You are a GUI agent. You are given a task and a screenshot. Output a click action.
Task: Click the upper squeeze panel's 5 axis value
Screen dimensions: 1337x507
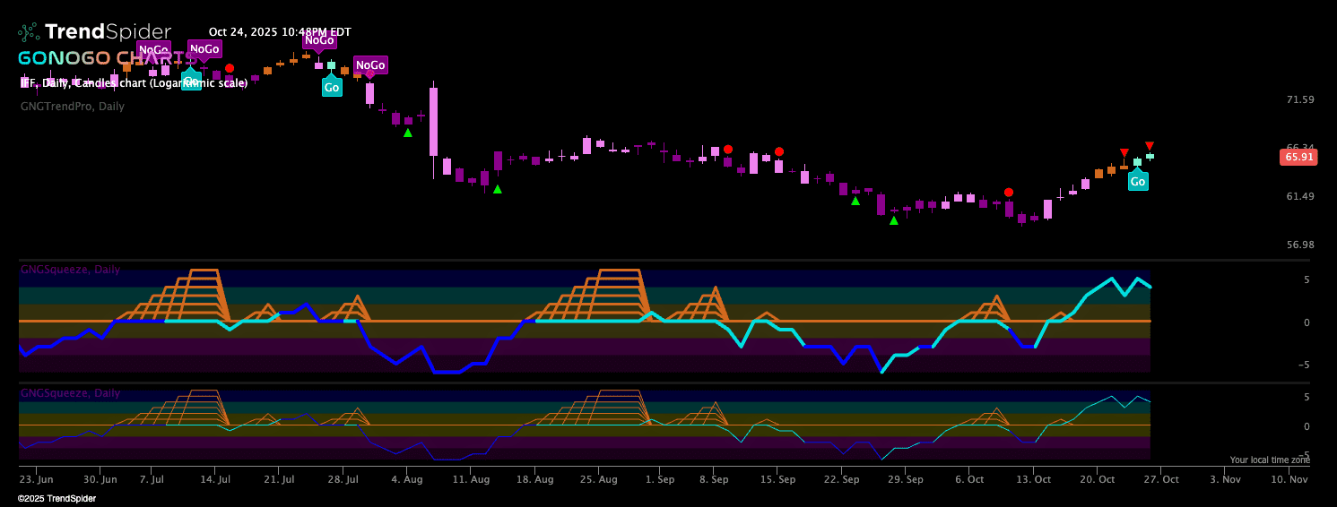1307,279
